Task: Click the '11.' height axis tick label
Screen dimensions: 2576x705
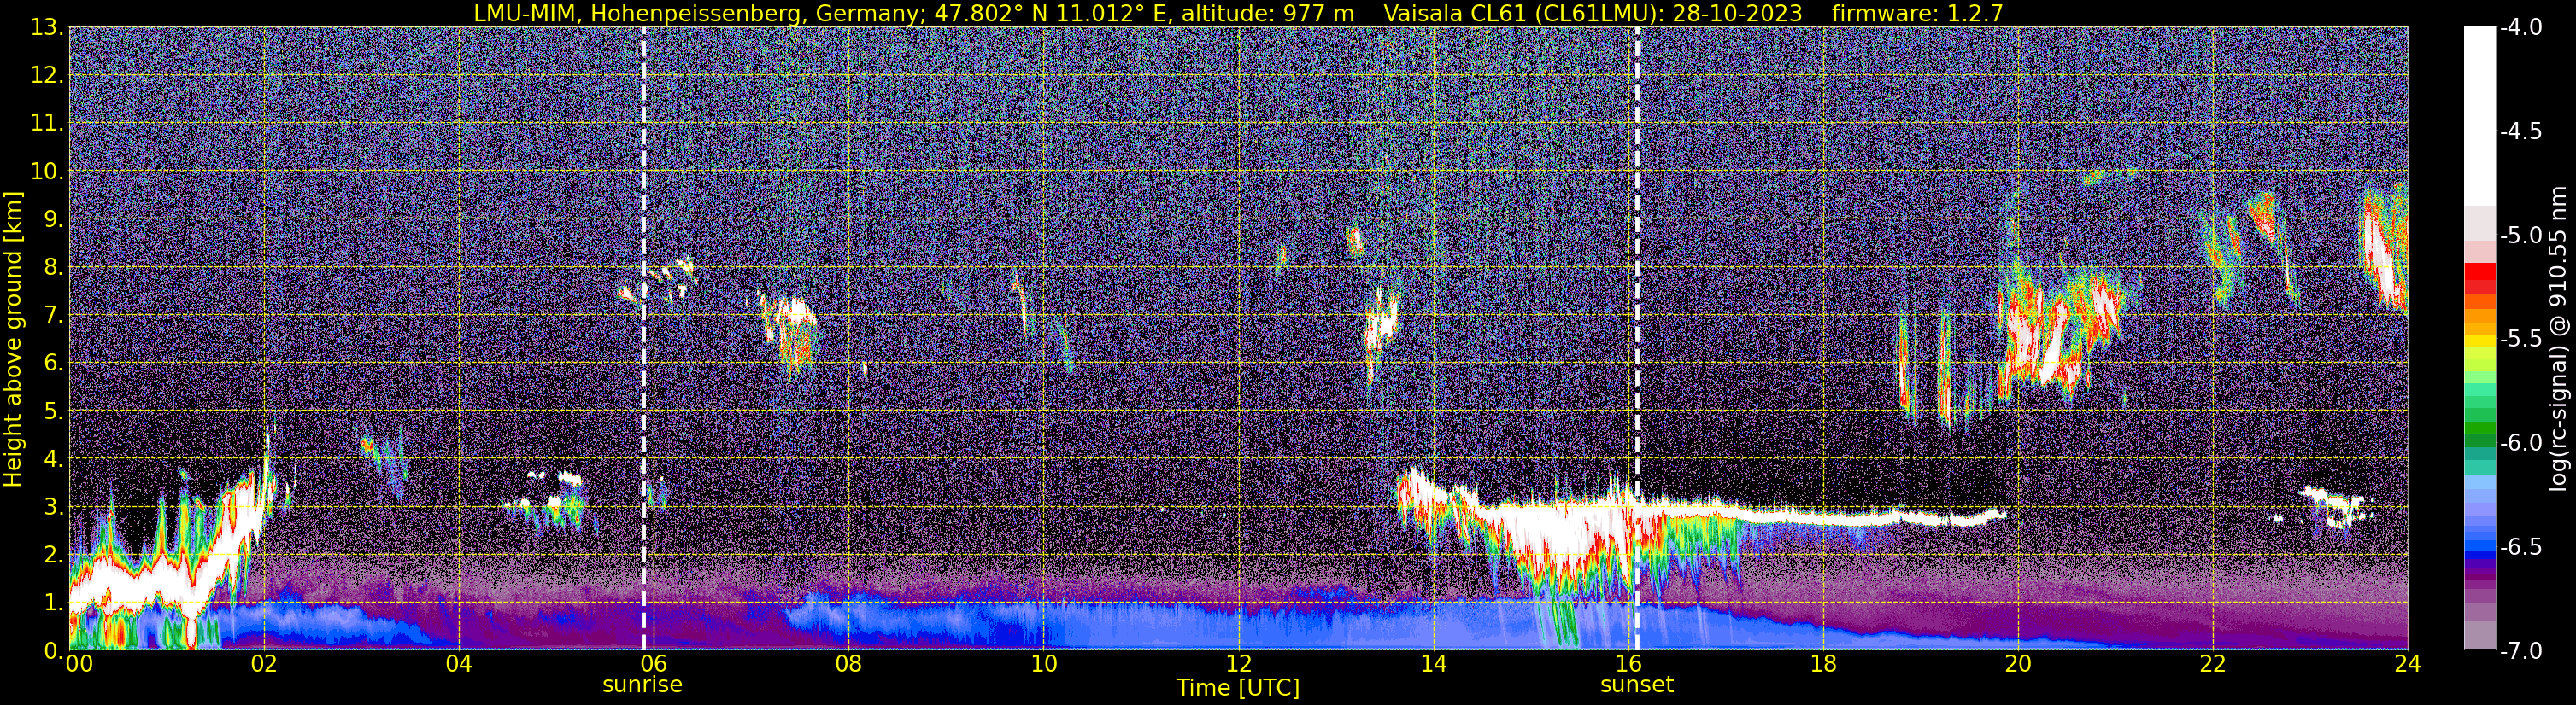Action: coord(47,124)
